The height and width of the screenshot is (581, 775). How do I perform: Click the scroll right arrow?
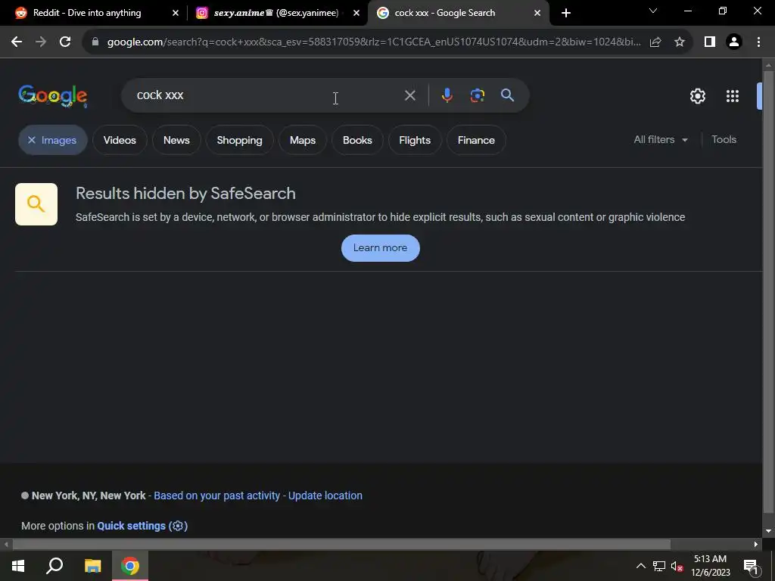coord(756,545)
